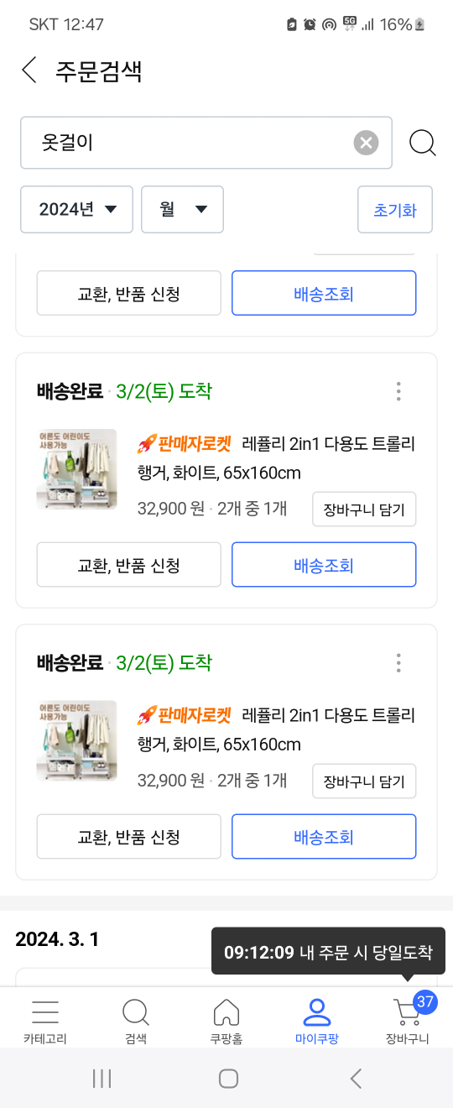Tap Android recent apps navigation button

[x=102, y=1079]
